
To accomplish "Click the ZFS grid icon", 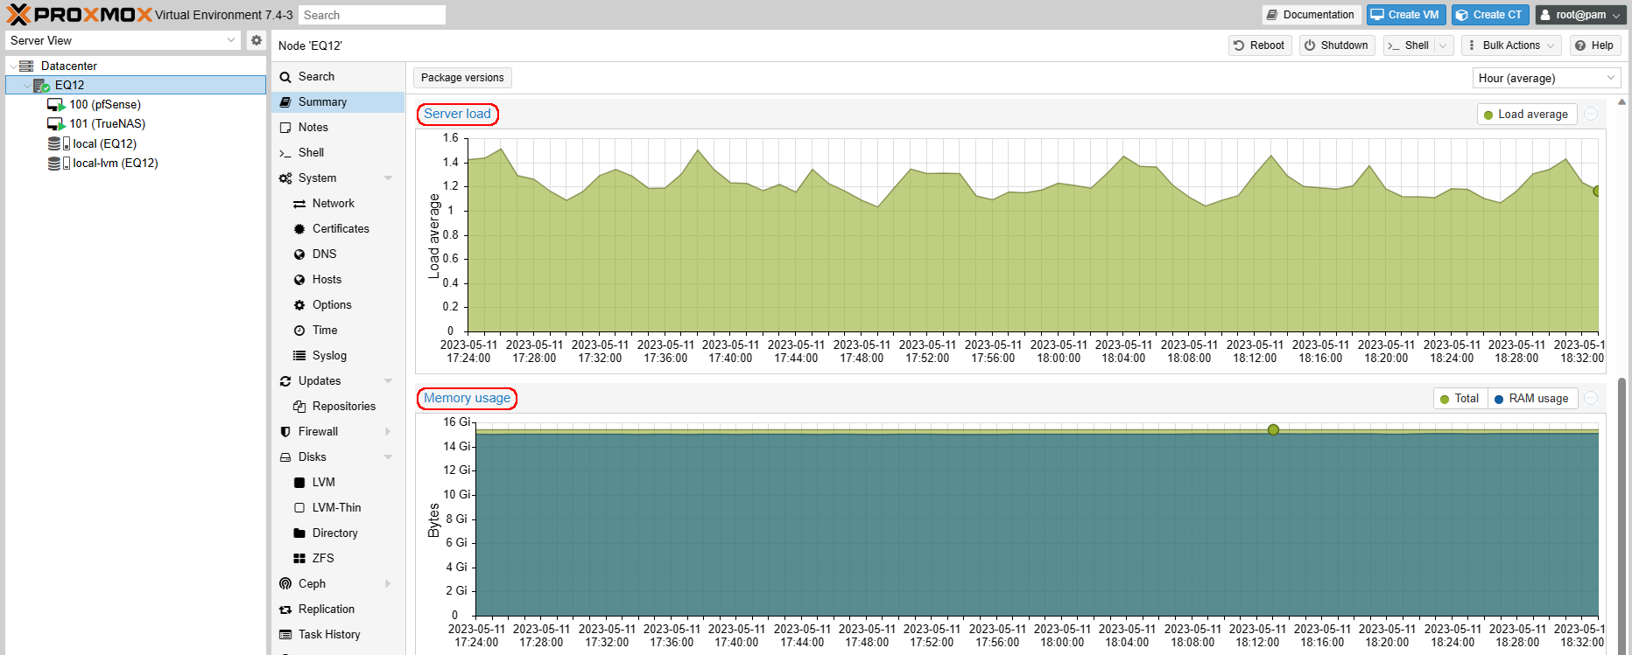I will point(299,559).
